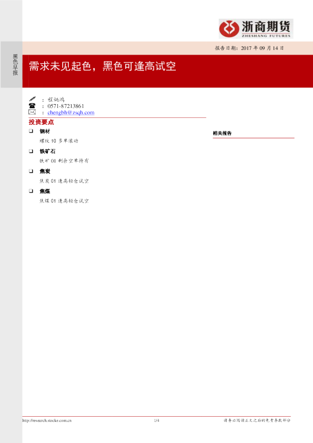Image resolution: width=313 pixels, height=443 pixels.
Task: Check the 焦炭 bullet box
Action: (31, 171)
